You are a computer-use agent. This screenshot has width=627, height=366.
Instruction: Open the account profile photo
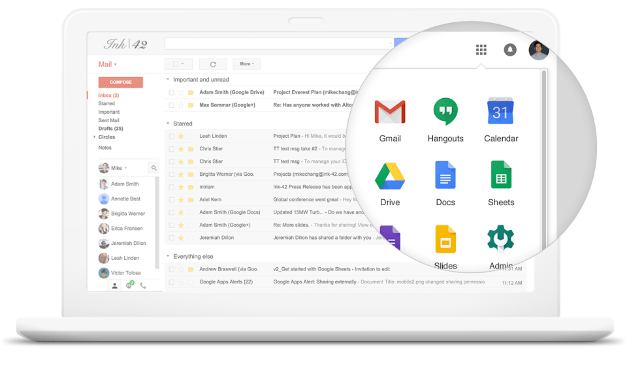point(538,50)
